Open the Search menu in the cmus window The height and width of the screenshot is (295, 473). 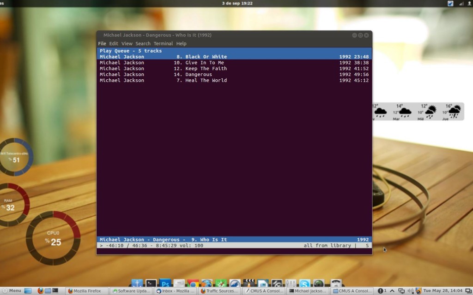[x=143, y=43]
